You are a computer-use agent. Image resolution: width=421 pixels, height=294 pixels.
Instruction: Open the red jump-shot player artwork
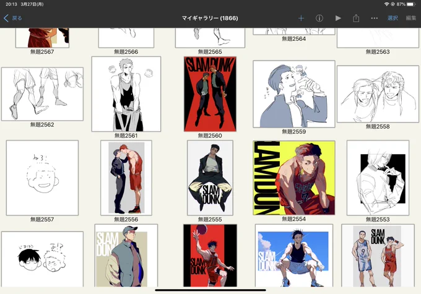pyautogui.click(x=210, y=256)
